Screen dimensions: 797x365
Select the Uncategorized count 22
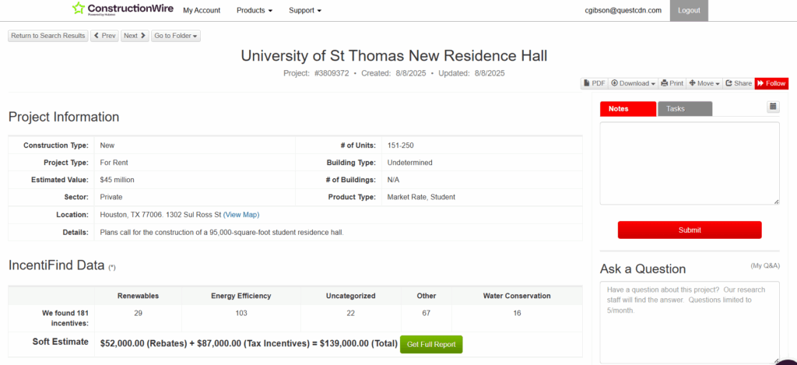[351, 313]
